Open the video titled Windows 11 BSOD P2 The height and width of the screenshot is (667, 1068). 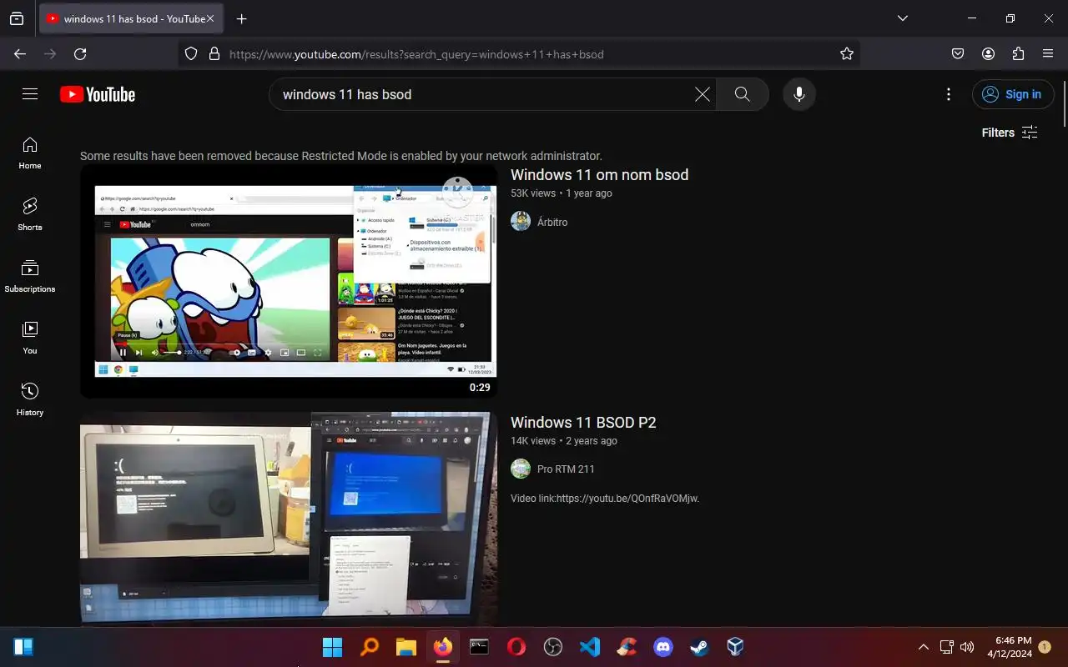pyautogui.click(x=583, y=422)
